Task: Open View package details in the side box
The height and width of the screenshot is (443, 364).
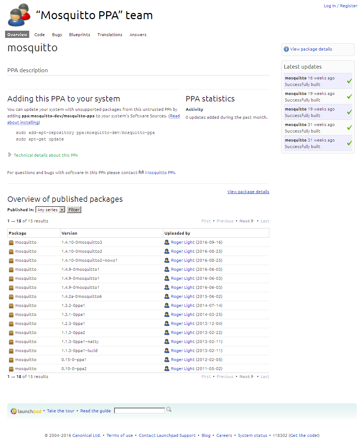Action: 311,49
